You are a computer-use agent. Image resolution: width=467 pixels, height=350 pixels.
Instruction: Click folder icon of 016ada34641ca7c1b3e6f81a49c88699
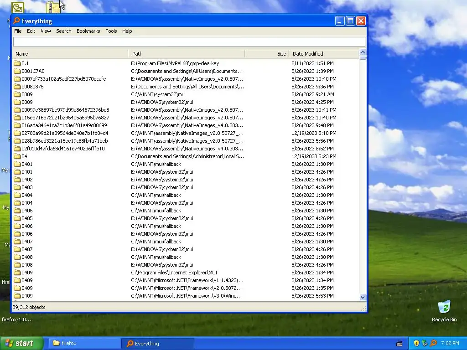(x=17, y=125)
